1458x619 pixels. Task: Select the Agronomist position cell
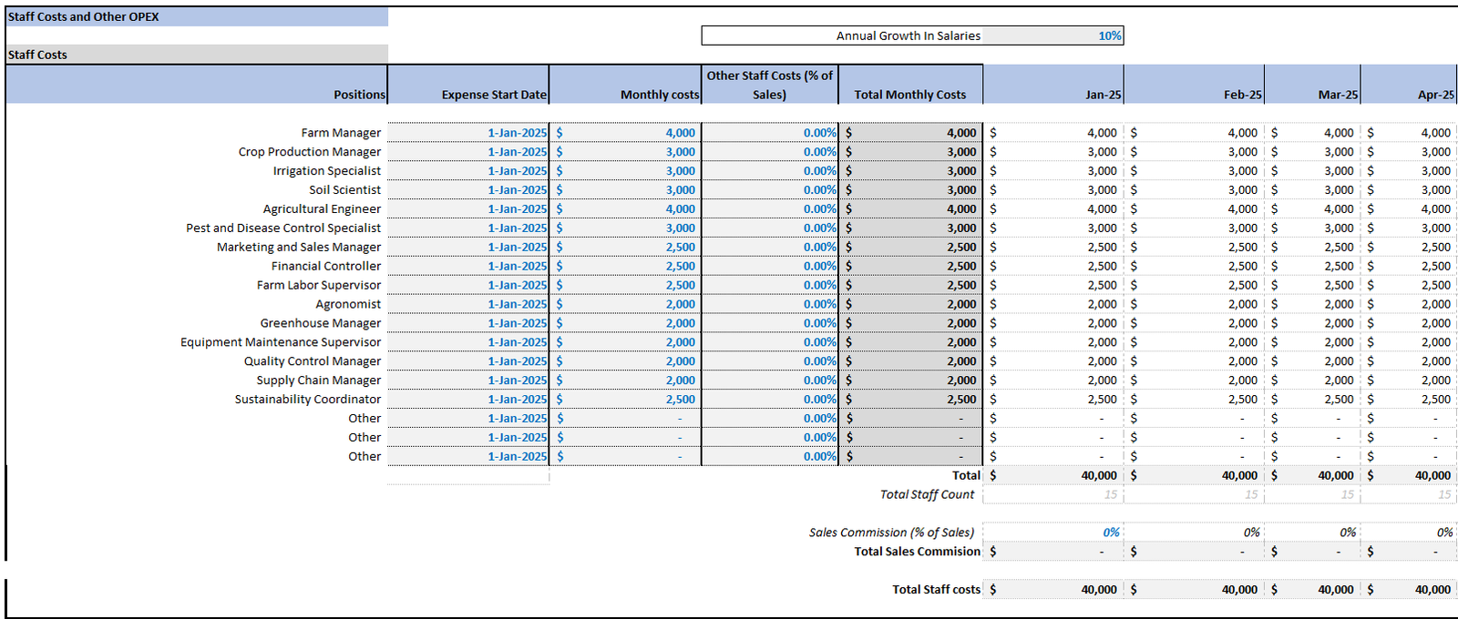coord(348,305)
